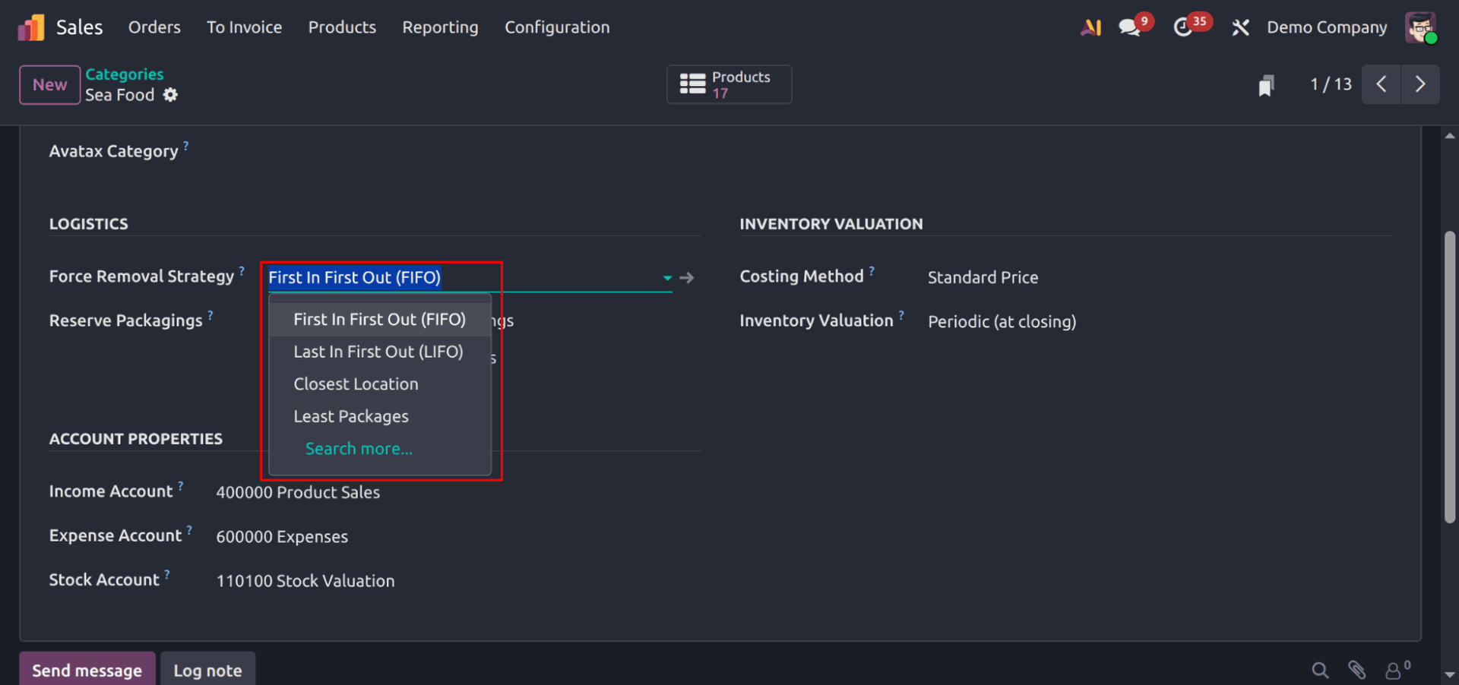Open the Configuration menu
This screenshot has height=685, width=1459.
pos(557,27)
